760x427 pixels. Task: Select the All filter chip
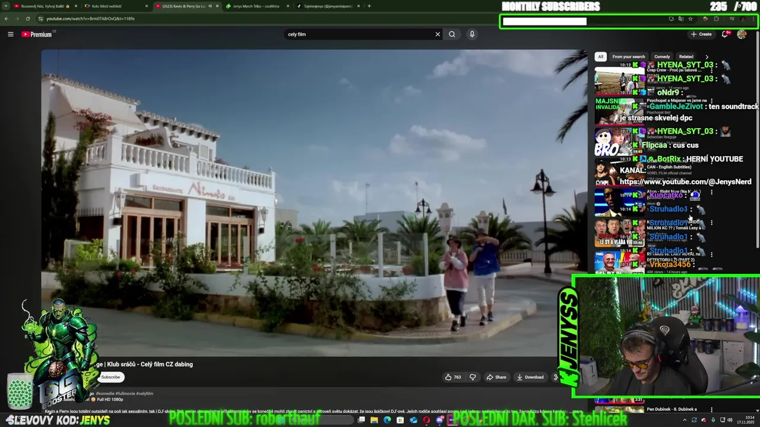(x=600, y=57)
